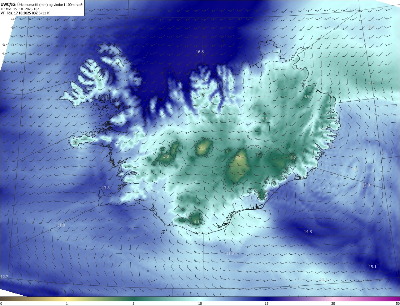Click the 50 label ending the color scale
Viewport: 400px width, 306px height.
397,303
